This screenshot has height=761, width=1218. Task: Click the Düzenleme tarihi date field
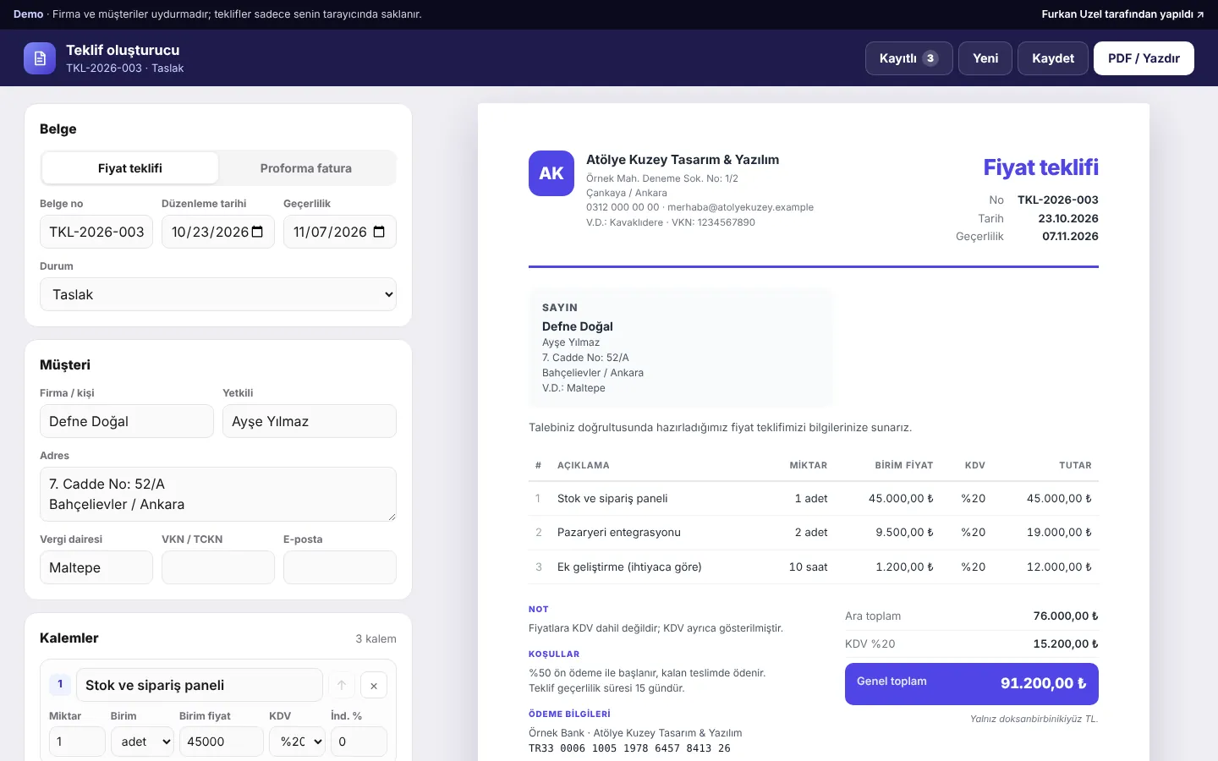[218, 232]
